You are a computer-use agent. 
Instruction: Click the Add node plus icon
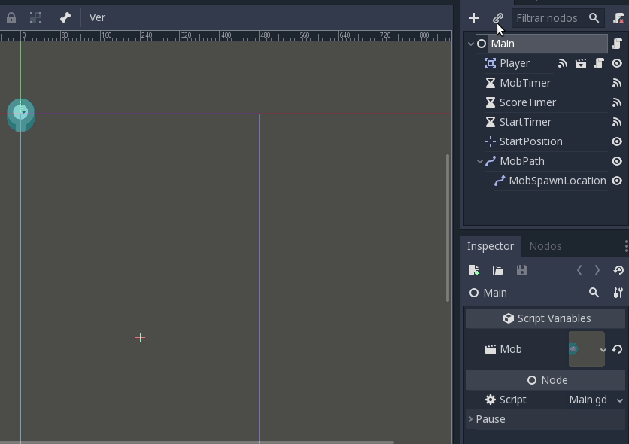pyautogui.click(x=474, y=18)
